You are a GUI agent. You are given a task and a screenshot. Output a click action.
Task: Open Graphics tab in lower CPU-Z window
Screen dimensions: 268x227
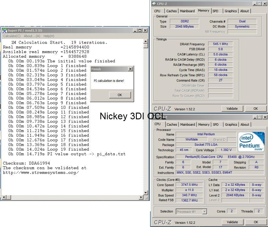click(x=231, y=125)
